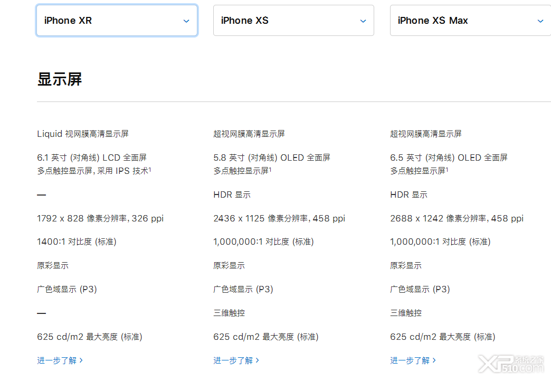This screenshot has width=551, height=380.
Task: Click 进一步了解 link under iPhone XS Max column
Action: coord(413,360)
